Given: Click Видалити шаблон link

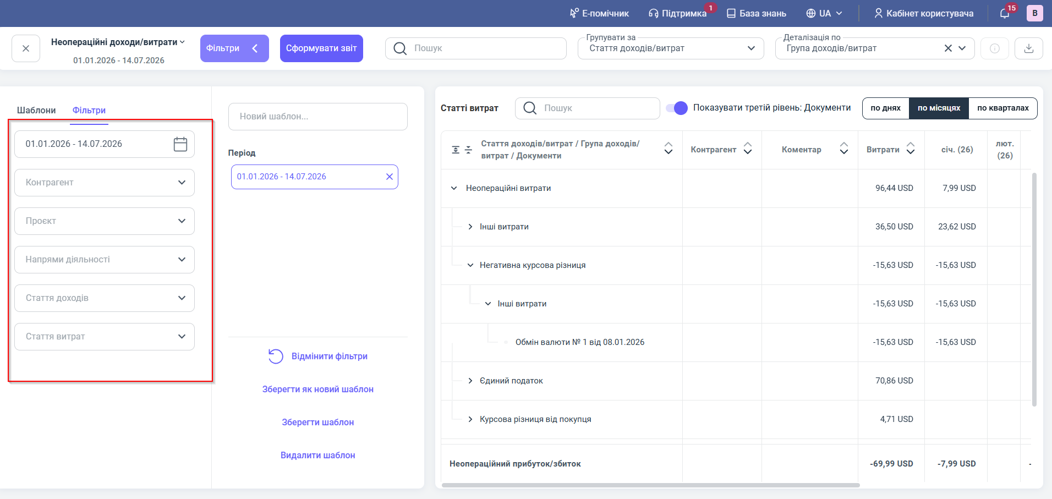Looking at the screenshot, I should coord(318,456).
